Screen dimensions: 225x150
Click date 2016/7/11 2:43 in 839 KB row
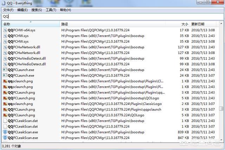(x=203, y=132)
